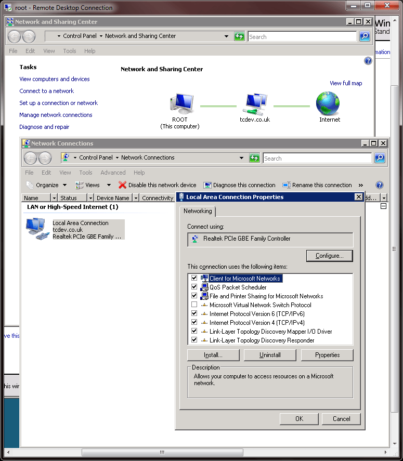
Task: Click OK in Local Area Connection Properties
Action: (299, 419)
